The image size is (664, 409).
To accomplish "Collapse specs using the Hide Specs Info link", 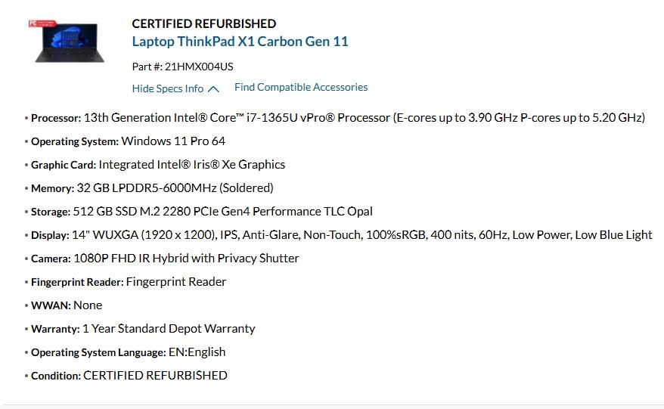I will 168,88.
